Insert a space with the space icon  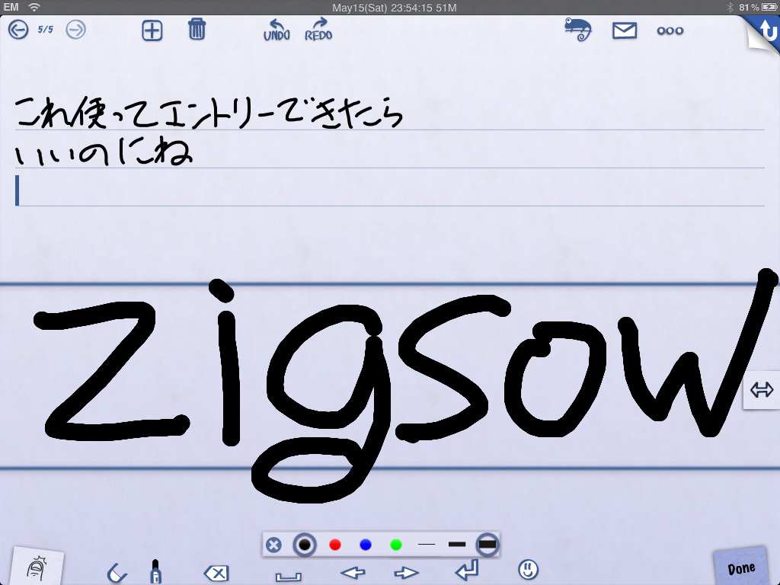coord(289,576)
